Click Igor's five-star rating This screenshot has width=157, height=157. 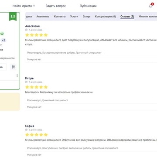click(37, 87)
